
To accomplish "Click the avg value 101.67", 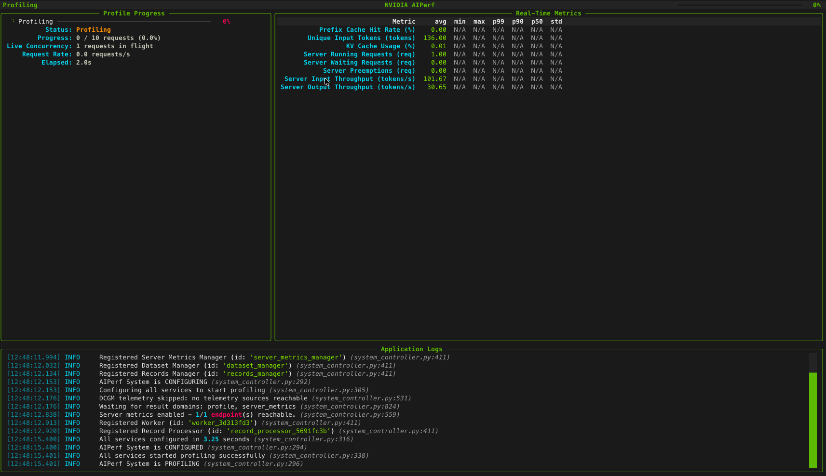I will click(x=435, y=79).
